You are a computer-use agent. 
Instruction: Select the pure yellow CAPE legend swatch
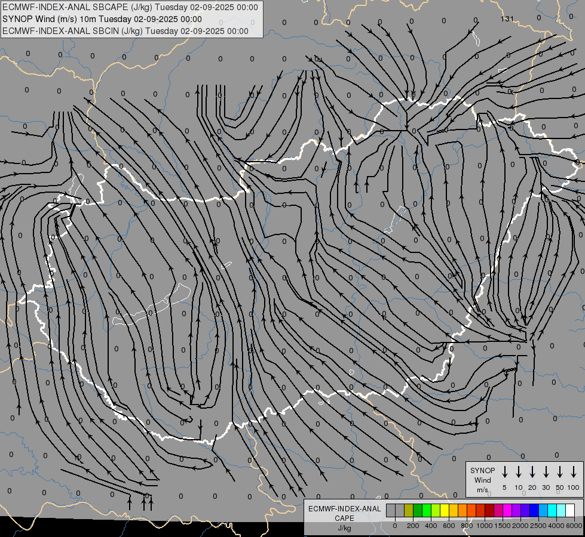(445, 510)
